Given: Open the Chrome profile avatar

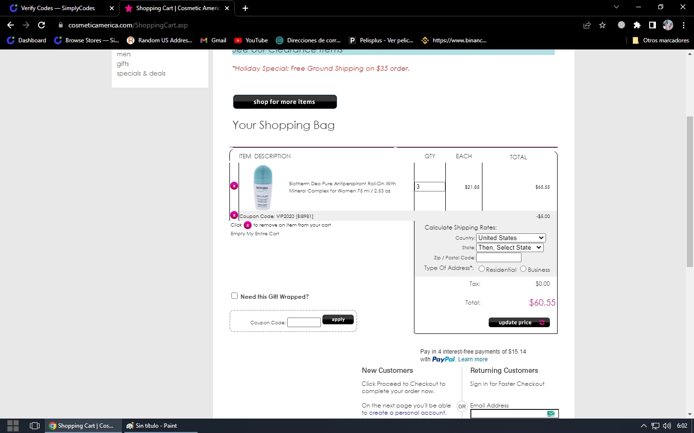Looking at the screenshot, I should 668,25.
